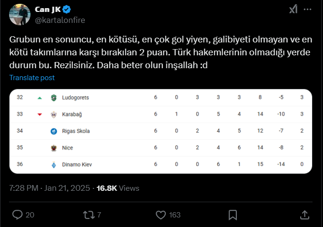Open Can JK's profile picture
This screenshot has height=227, width=323.
click(x=19, y=13)
